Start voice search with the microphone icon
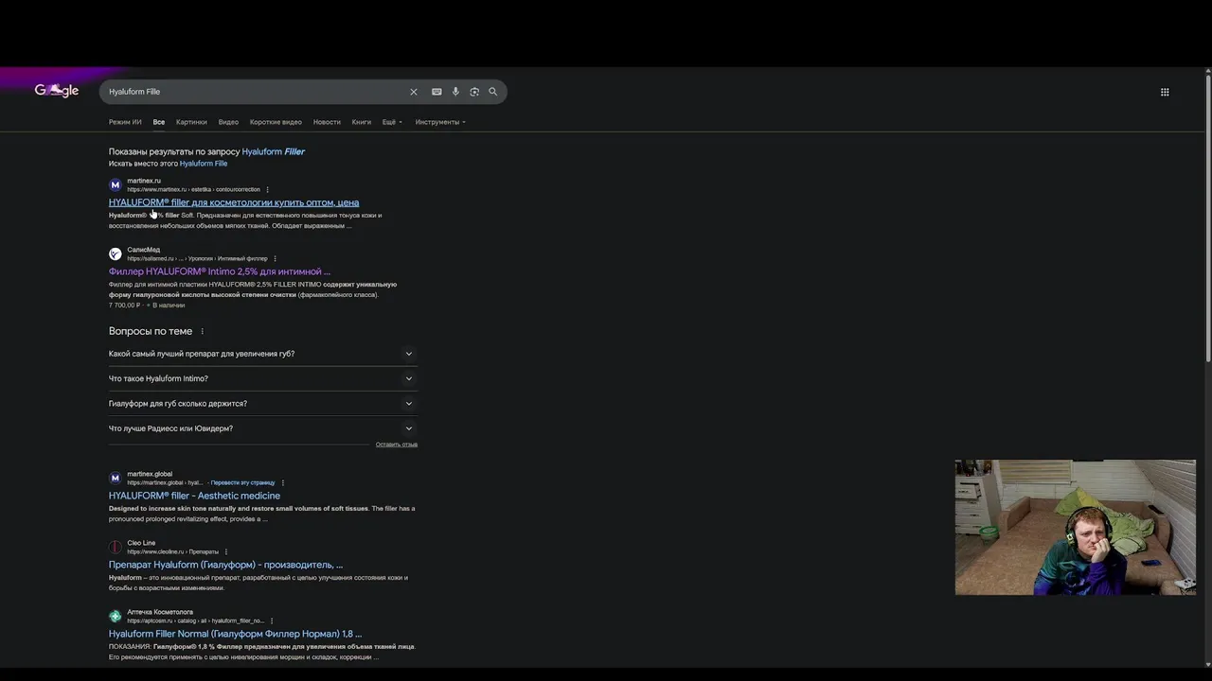The height and width of the screenshot is (681, 1212). pos(455,92)
